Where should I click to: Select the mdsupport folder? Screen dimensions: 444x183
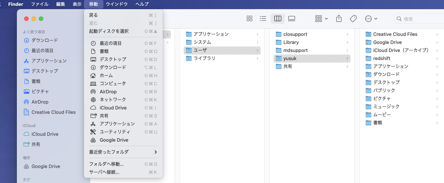312,50
